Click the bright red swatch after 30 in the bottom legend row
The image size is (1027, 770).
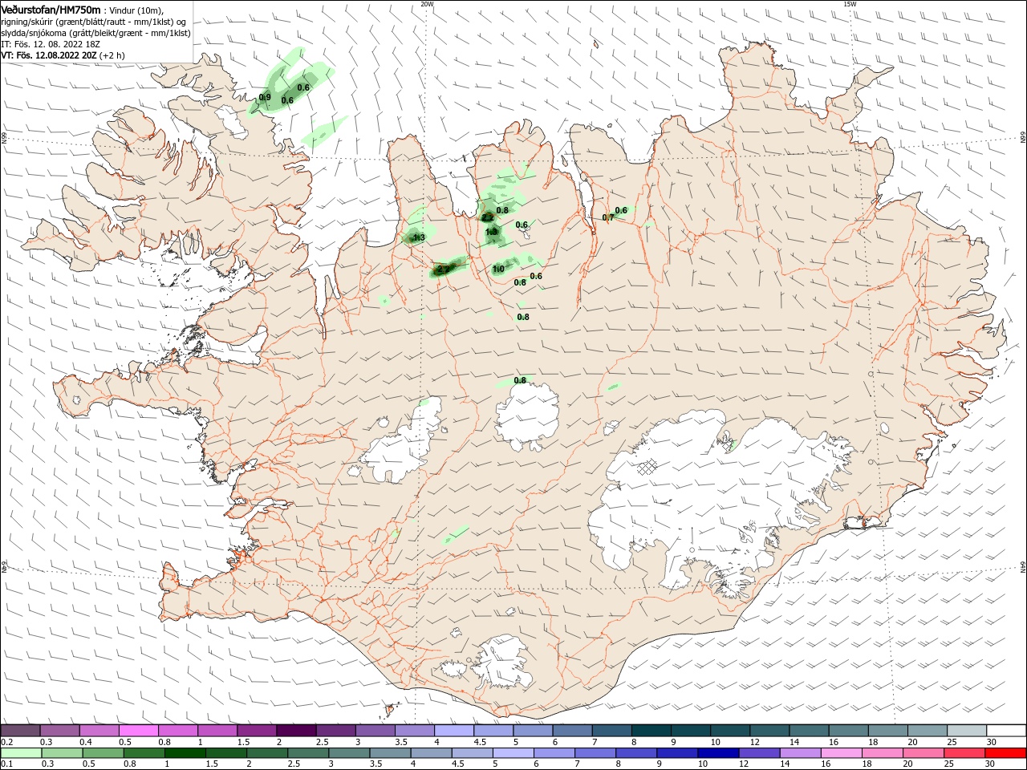pyautogui.click(x=1007, y=753)
